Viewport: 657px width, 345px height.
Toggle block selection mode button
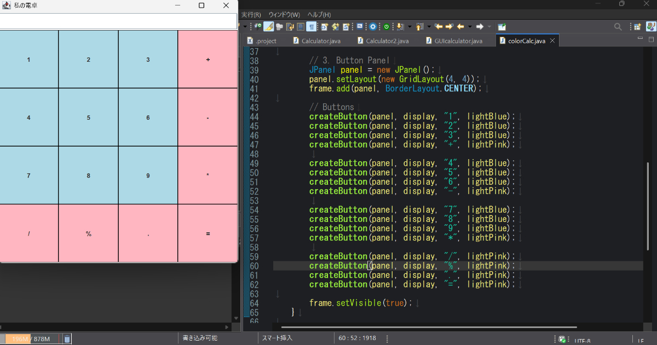[x=301, y=26]
